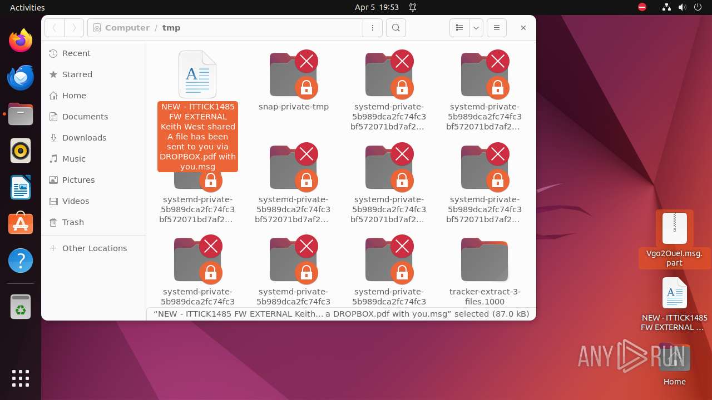Open Help from the dock
The image size is (712, 400).
(21, 261)
